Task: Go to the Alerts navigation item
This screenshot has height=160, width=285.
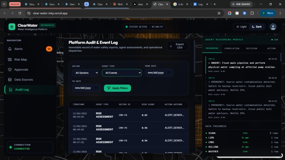Action: click(30, 49)
